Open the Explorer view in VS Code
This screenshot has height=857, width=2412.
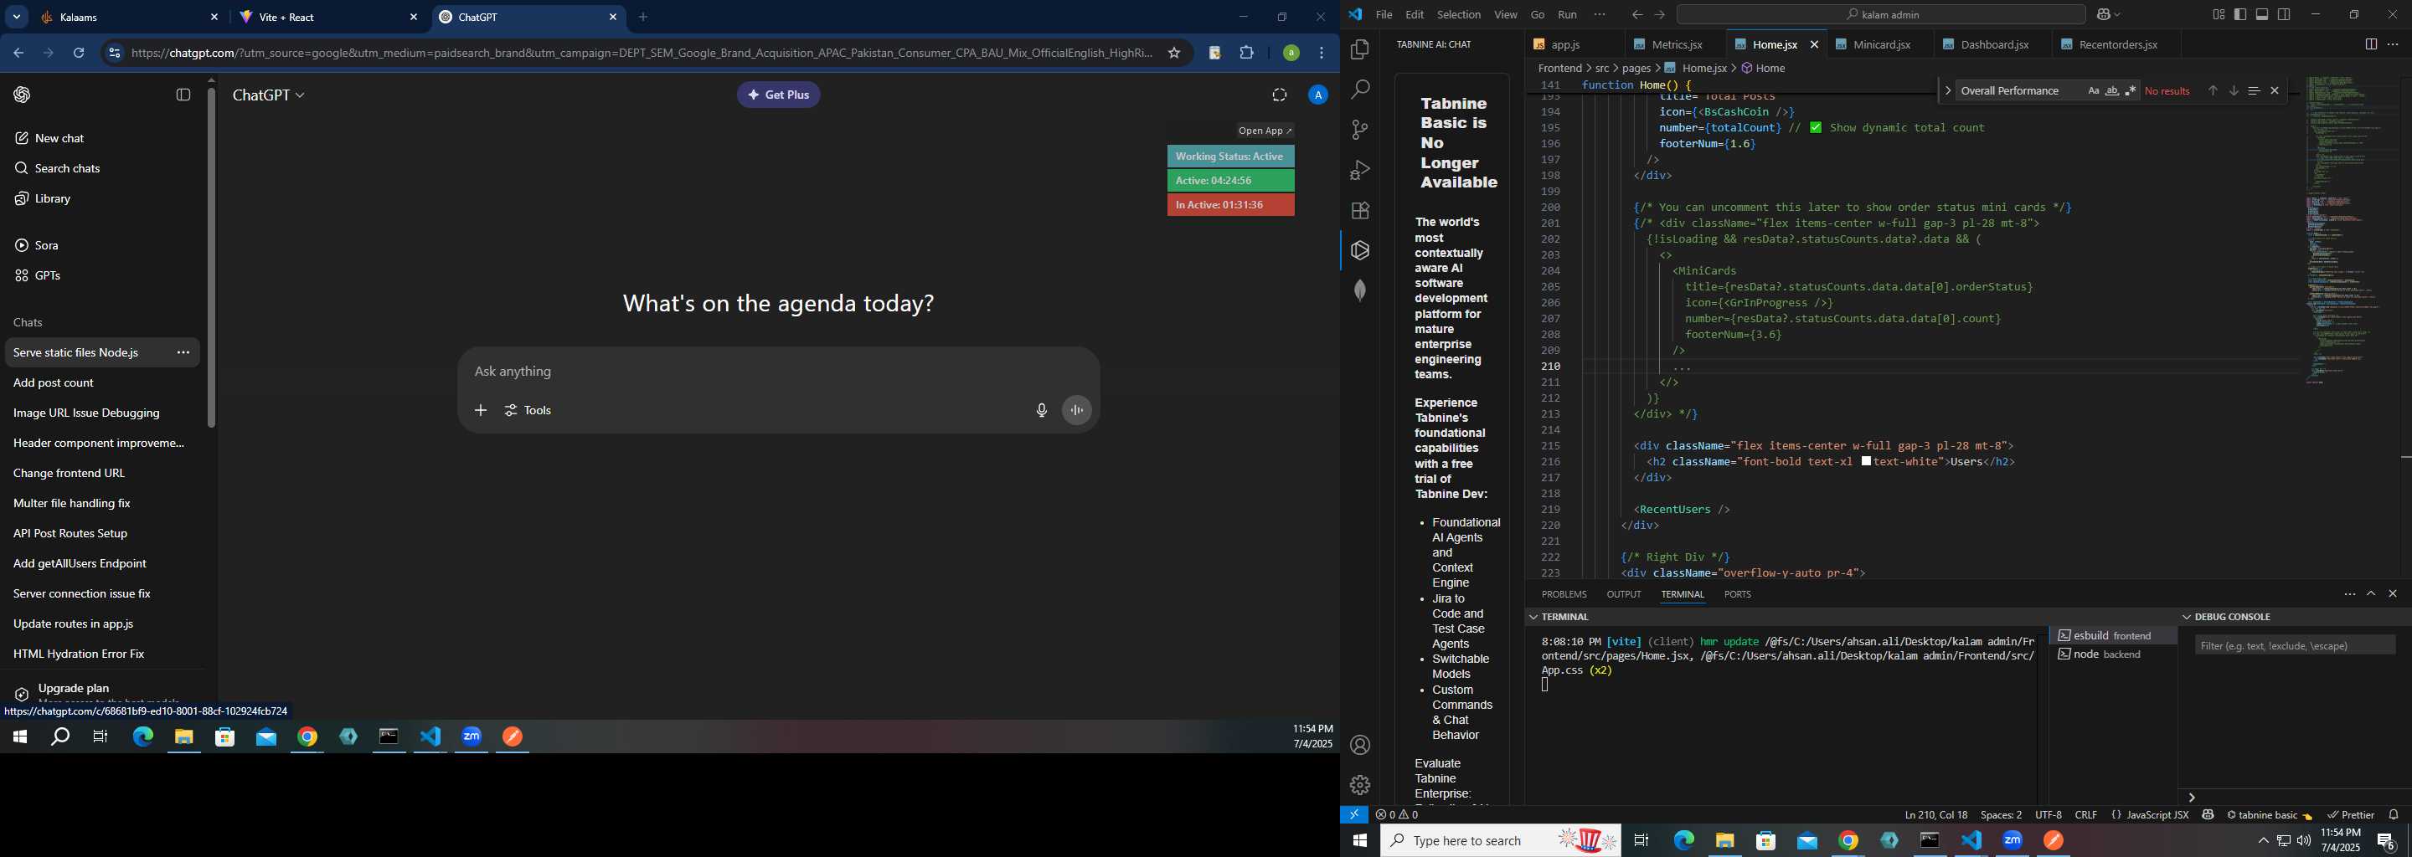[x=1359, y=49]
